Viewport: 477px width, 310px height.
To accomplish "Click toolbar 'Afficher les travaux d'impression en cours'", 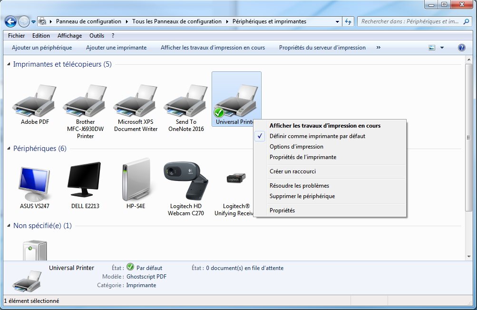I will pos(213,48).
